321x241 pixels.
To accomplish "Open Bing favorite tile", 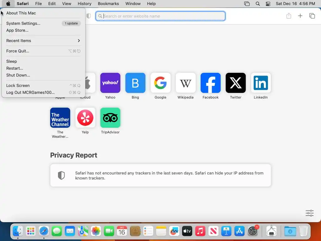I will 135,83.
